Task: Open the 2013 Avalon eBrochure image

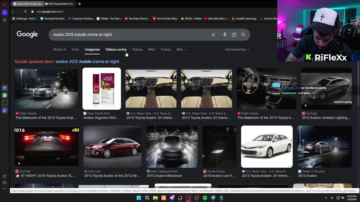Action: (x=172, y=147)
